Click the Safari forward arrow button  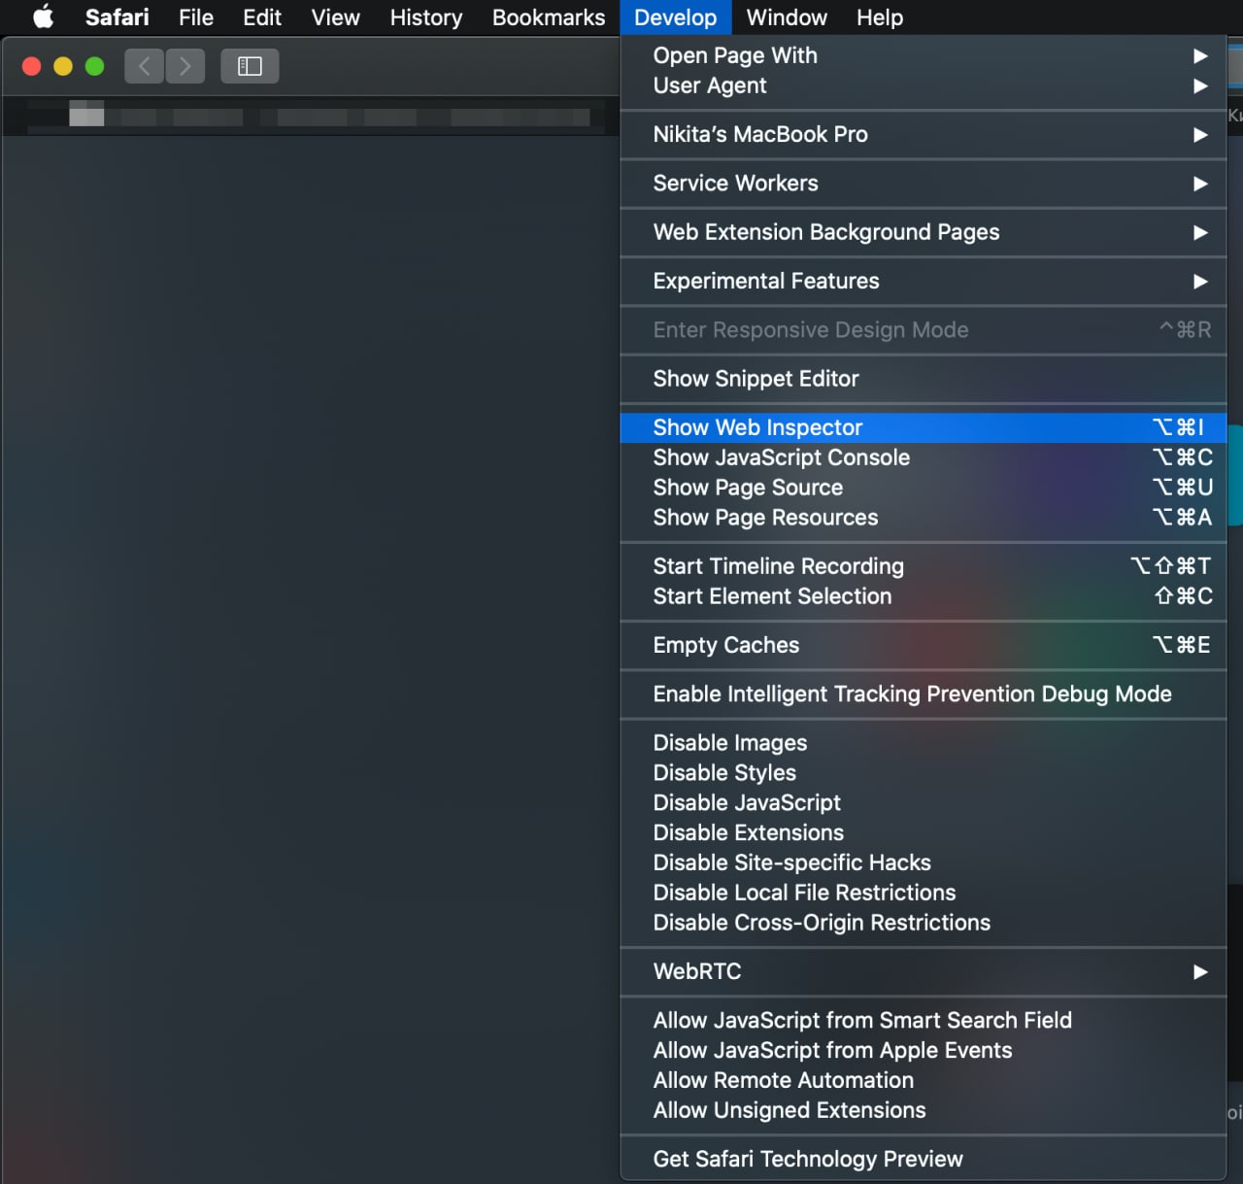pos(185,66)
